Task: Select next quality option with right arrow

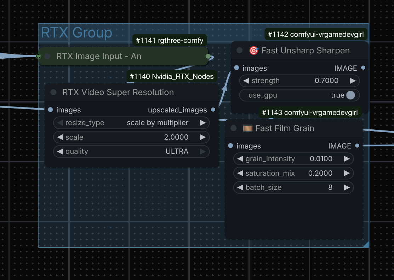Action: [x=202, y=151]
